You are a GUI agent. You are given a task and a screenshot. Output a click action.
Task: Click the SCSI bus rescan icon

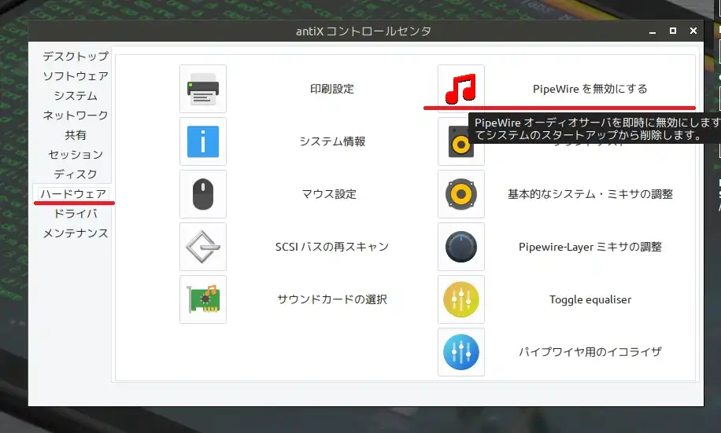[x=202, y=247]
